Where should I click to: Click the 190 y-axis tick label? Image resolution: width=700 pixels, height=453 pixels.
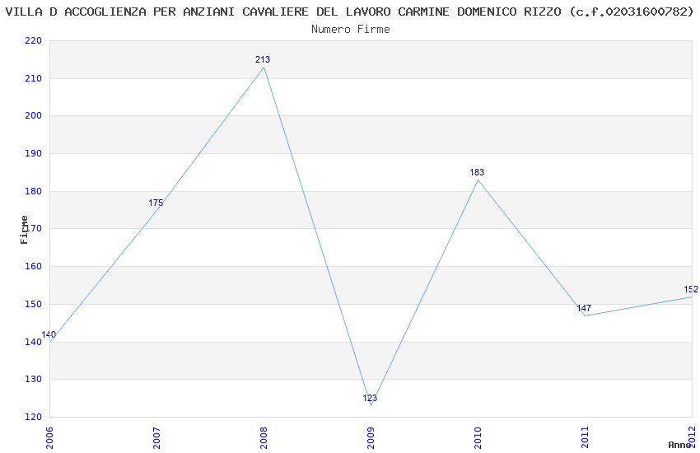click(x=34, y=153)
